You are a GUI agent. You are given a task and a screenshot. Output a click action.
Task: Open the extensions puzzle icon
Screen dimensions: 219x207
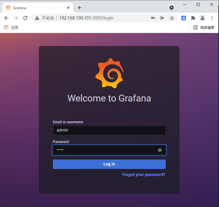point(193,18)
